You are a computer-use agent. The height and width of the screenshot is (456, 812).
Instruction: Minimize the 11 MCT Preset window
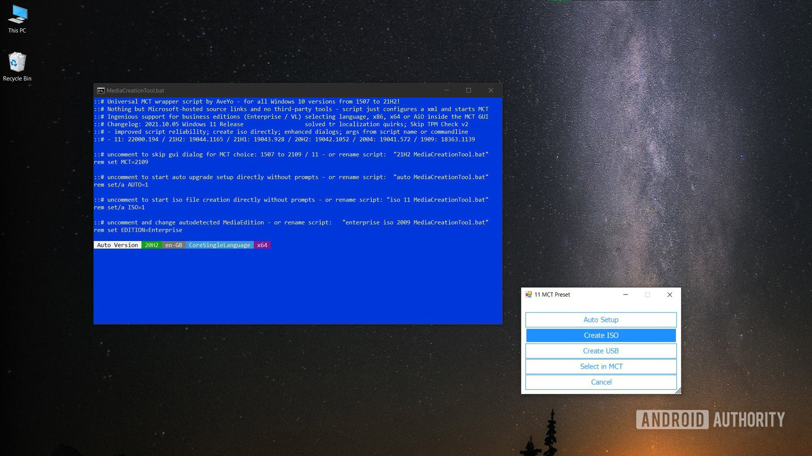click(625, 295)
